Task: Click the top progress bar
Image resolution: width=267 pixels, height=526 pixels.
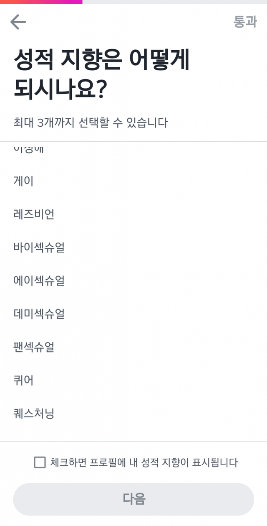Action: 133,2
